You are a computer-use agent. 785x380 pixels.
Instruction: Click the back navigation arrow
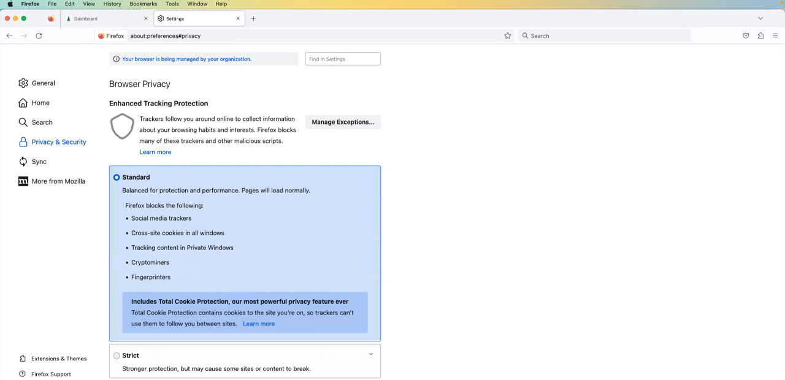point(9,36)
